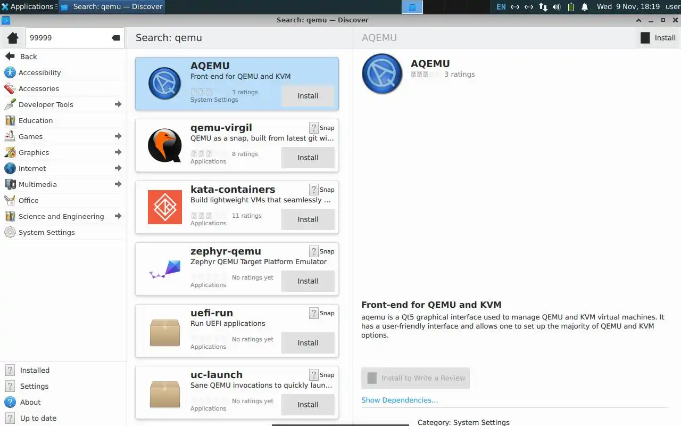
Task: Install zephyr-qemu
Action: click(308, 281)
